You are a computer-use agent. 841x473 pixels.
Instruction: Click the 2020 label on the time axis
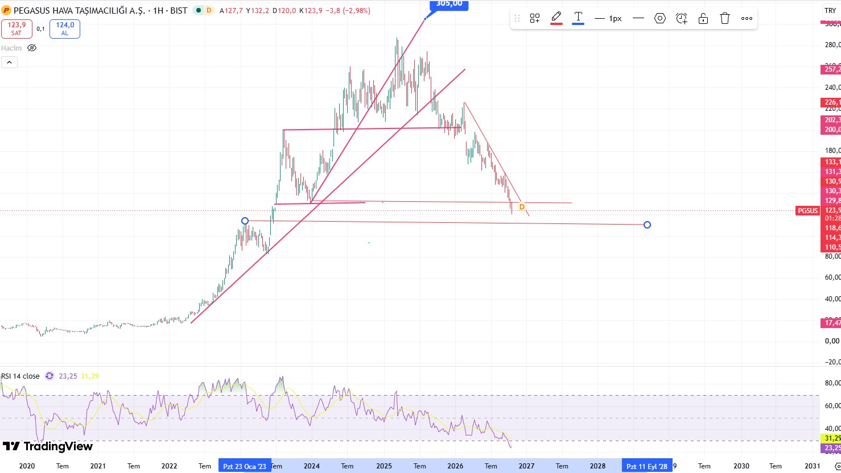pyautogui.click(x=27, y=466)
